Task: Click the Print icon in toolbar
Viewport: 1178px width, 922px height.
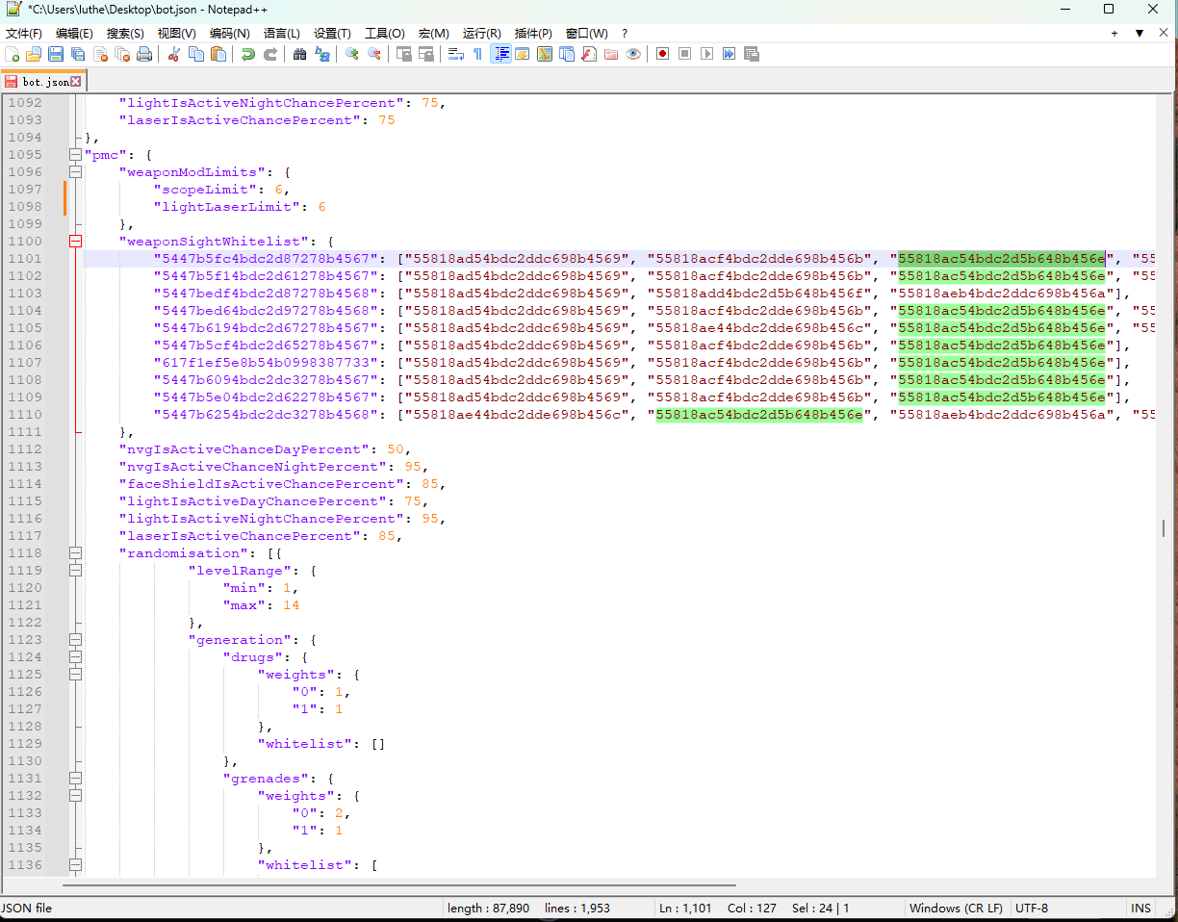Action: [144, 54]
